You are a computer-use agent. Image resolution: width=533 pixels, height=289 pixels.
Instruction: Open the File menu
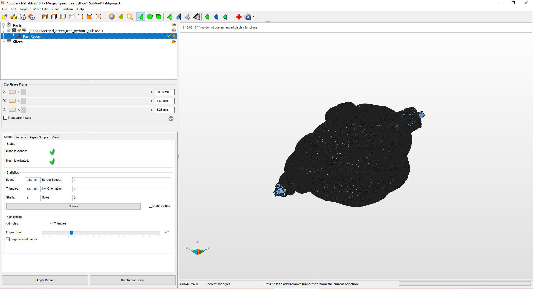coord(4,9)
